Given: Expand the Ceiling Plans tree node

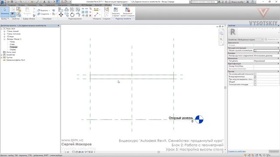Looking at the screenshot, I should [4, 34].
